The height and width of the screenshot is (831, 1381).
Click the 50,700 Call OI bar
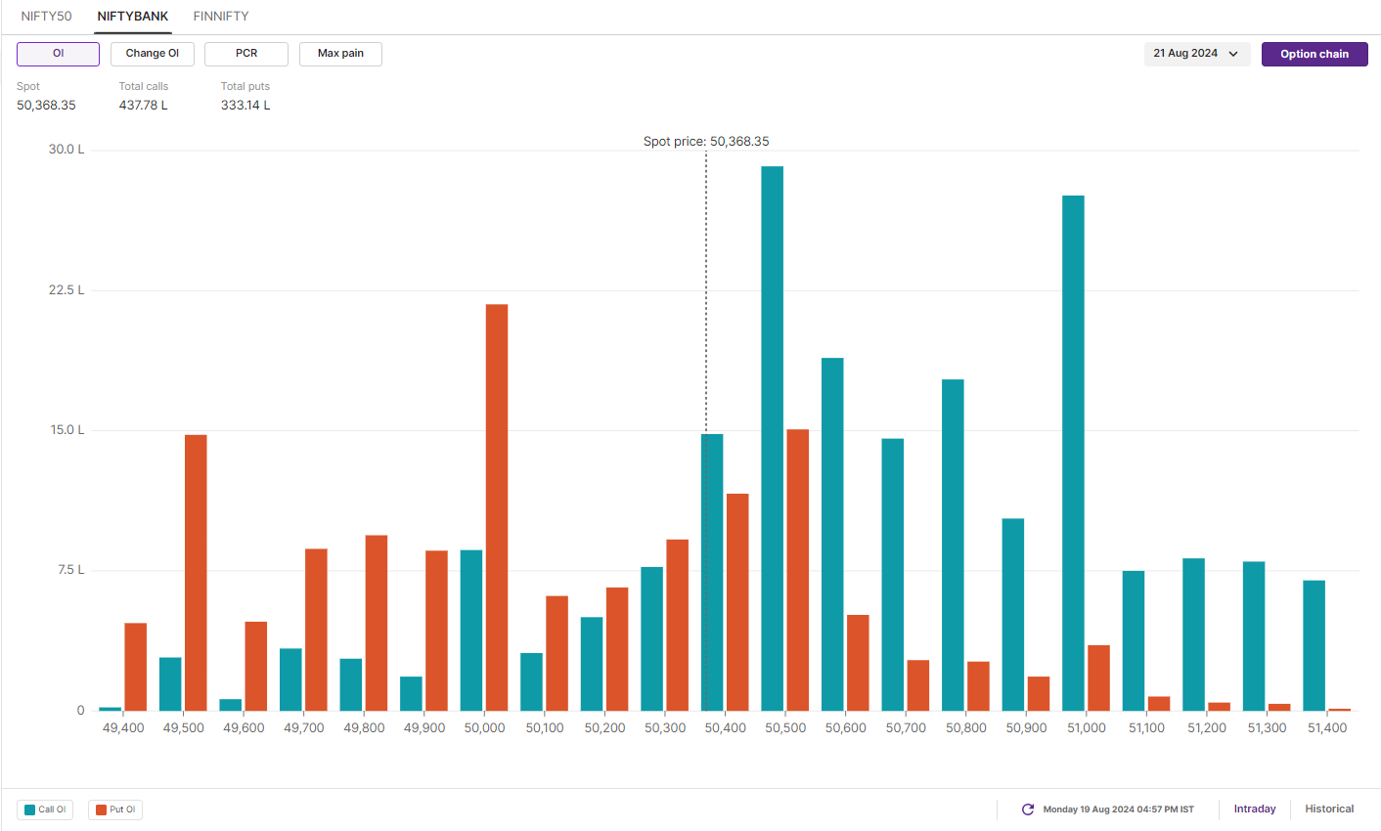(x=893, y=574)
